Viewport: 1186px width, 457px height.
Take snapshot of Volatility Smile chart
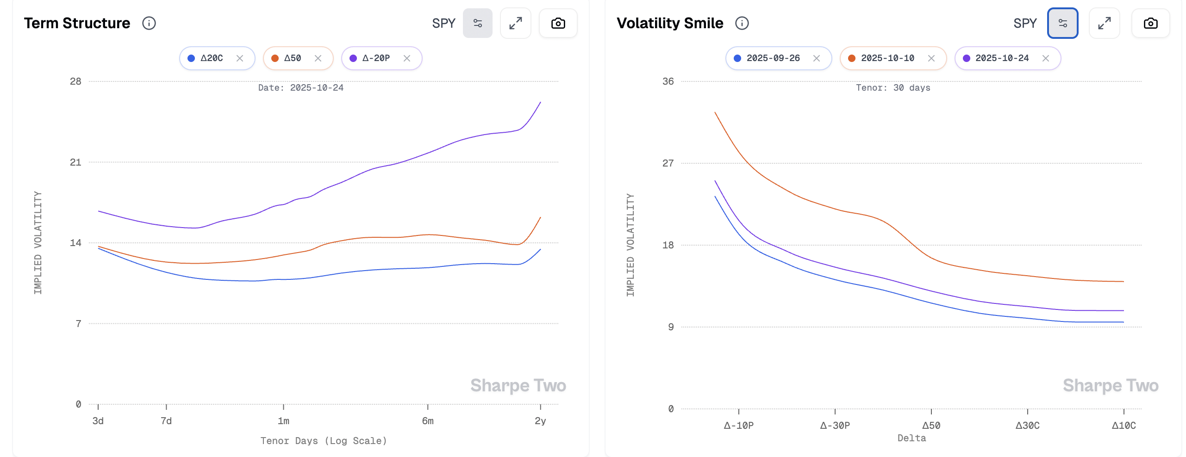pos(1150,23)
